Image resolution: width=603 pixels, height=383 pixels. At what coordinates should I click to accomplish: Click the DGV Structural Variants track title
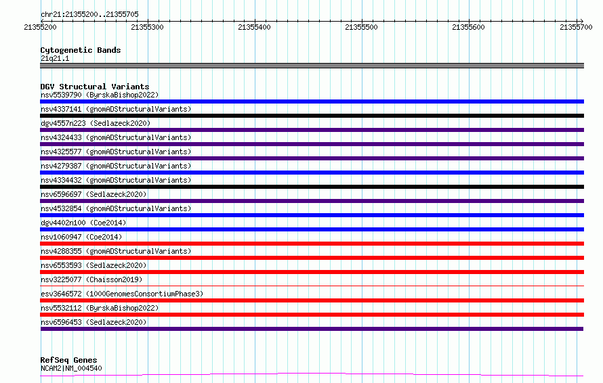click(x=95, y=87)
